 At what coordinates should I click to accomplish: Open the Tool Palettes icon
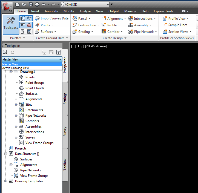click(x=29, y=31)
